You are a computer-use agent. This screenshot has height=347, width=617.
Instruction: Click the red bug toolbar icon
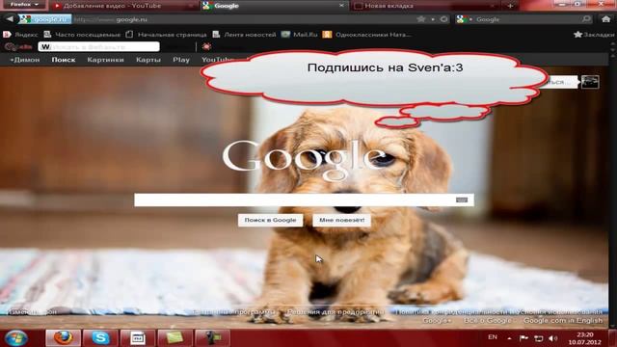point(206,47)
